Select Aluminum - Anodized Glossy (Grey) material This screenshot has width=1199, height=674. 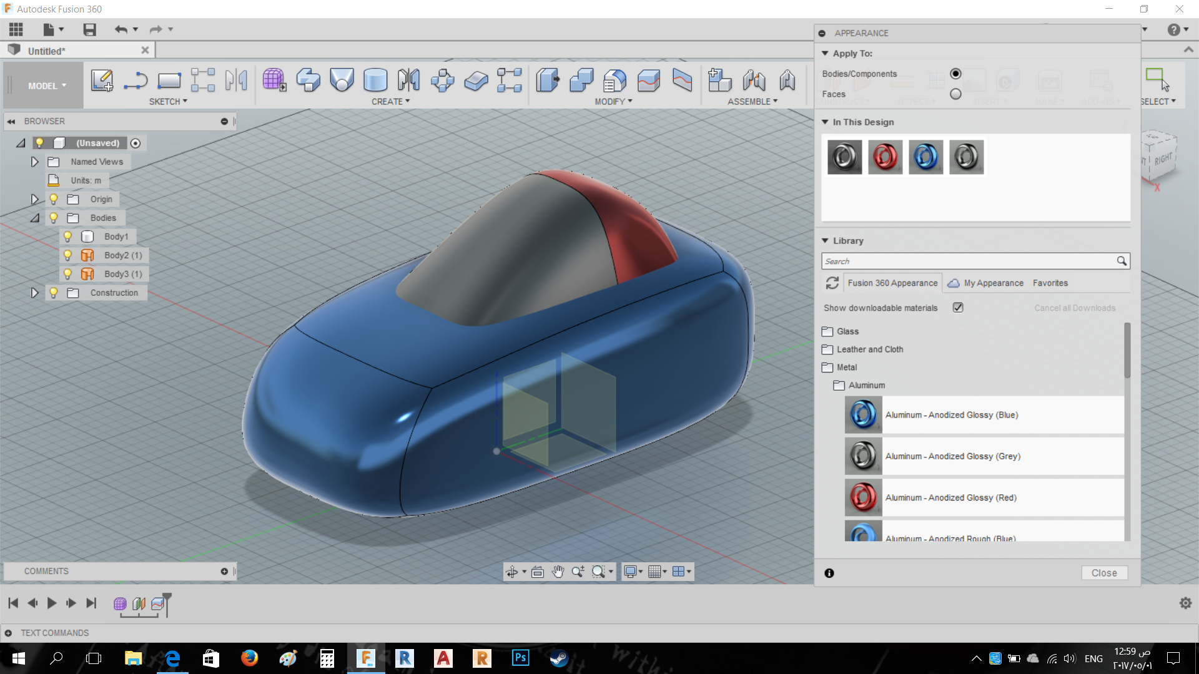click(x=984, y=456)
